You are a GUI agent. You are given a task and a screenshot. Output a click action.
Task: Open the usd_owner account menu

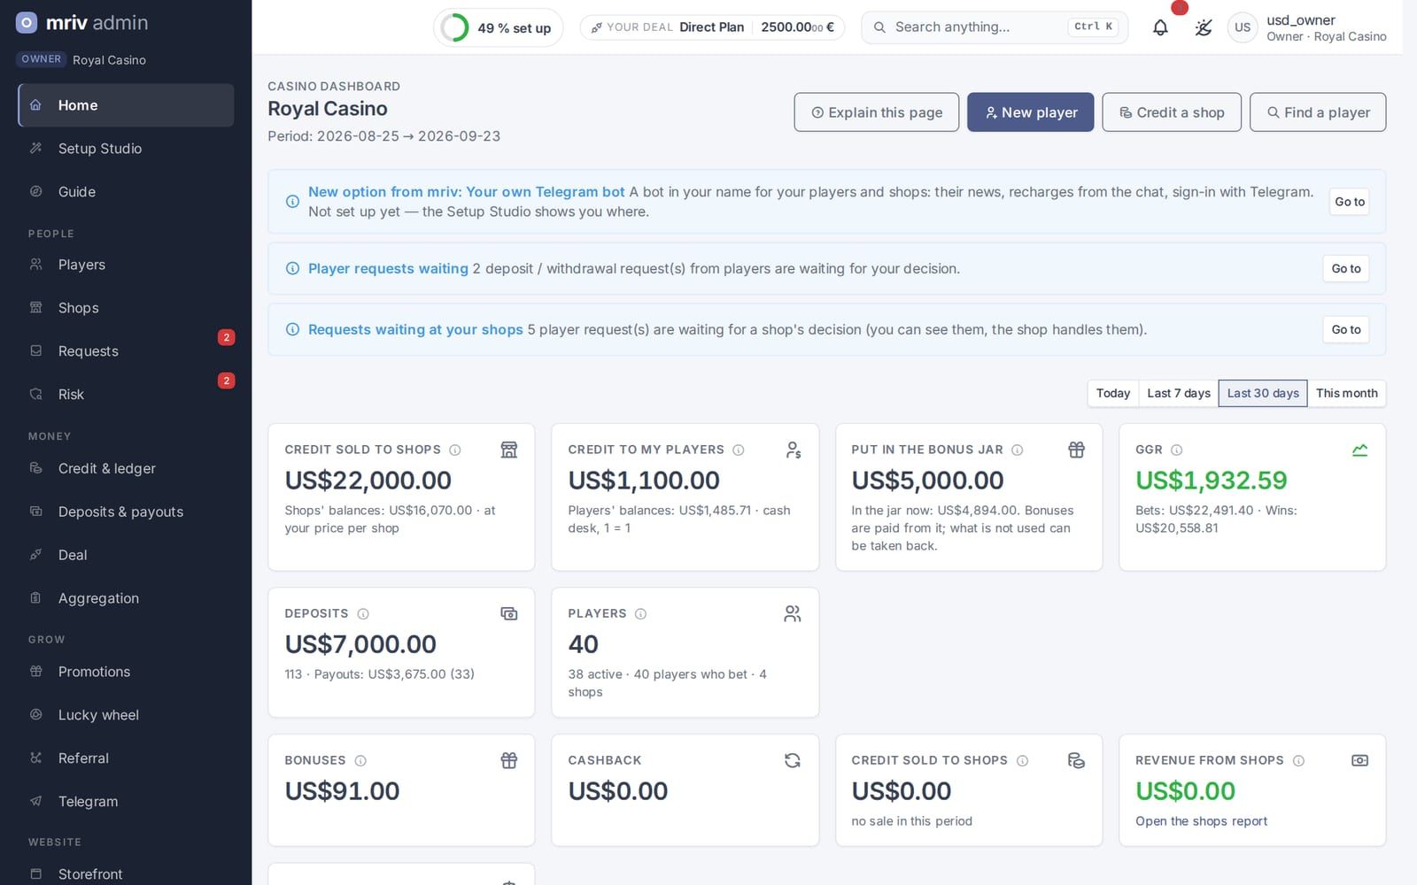pyautogui.click(x=1307, y=27)
